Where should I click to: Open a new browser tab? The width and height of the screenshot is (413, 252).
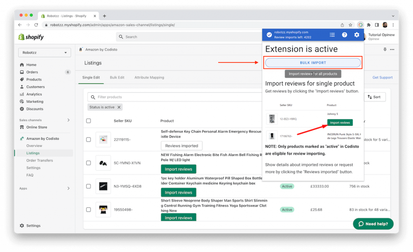coord(104,16)
